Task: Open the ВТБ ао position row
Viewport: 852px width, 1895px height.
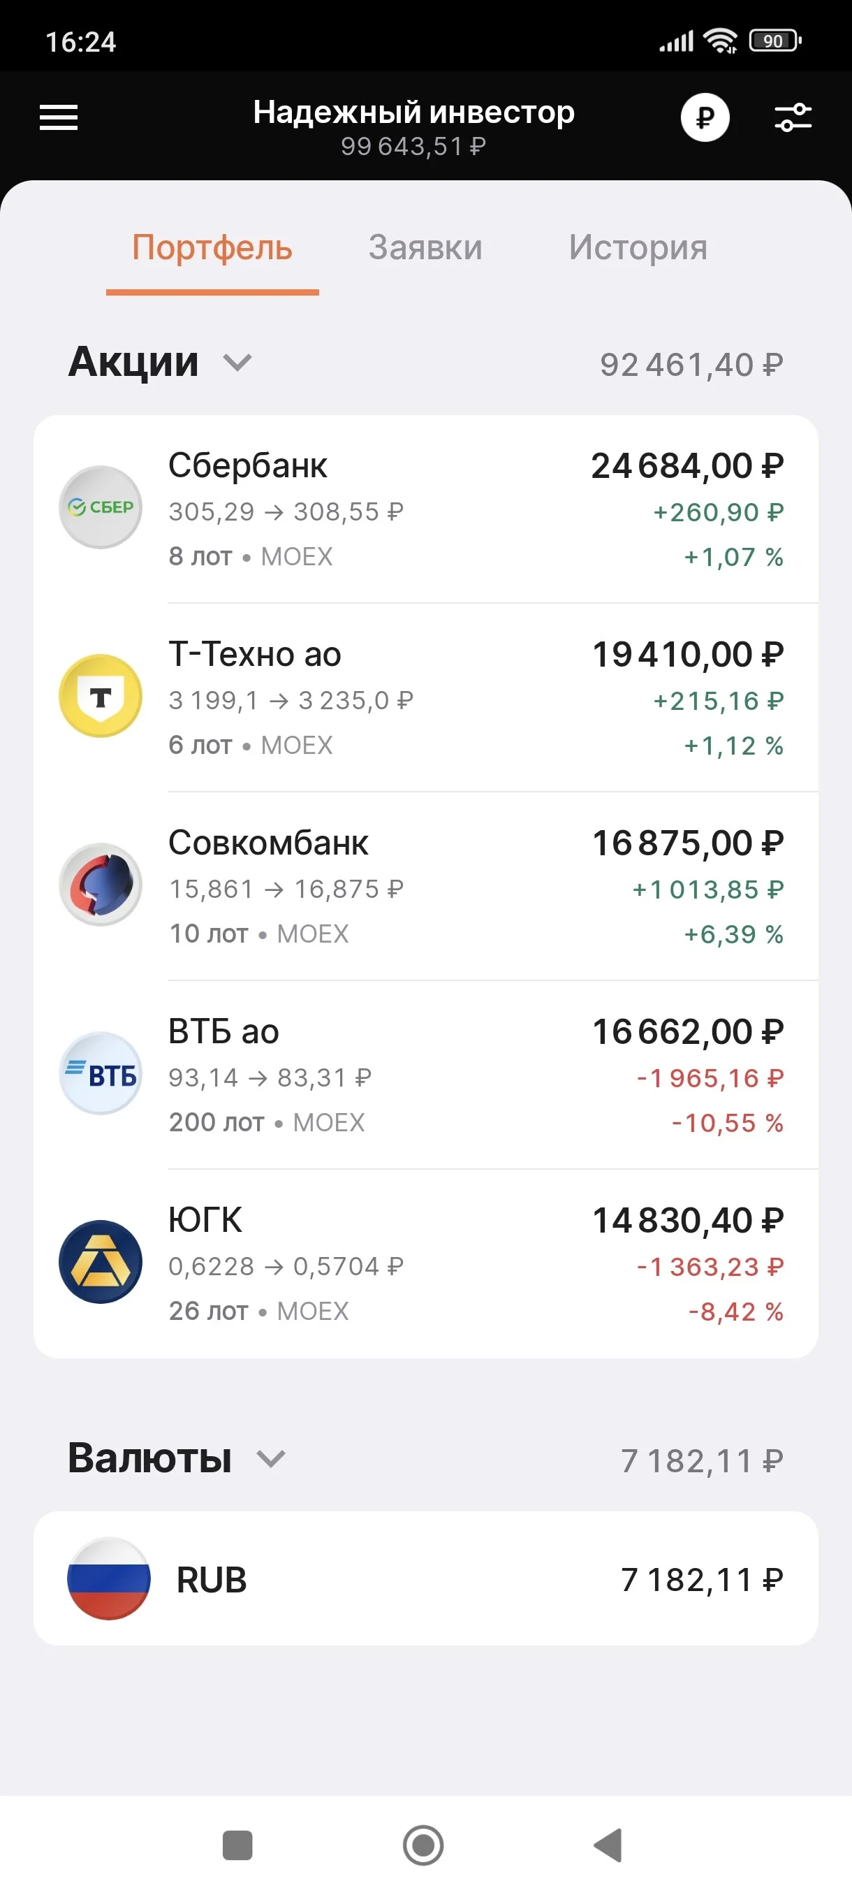Action: pyautogui.click(x=425, y=1075)
